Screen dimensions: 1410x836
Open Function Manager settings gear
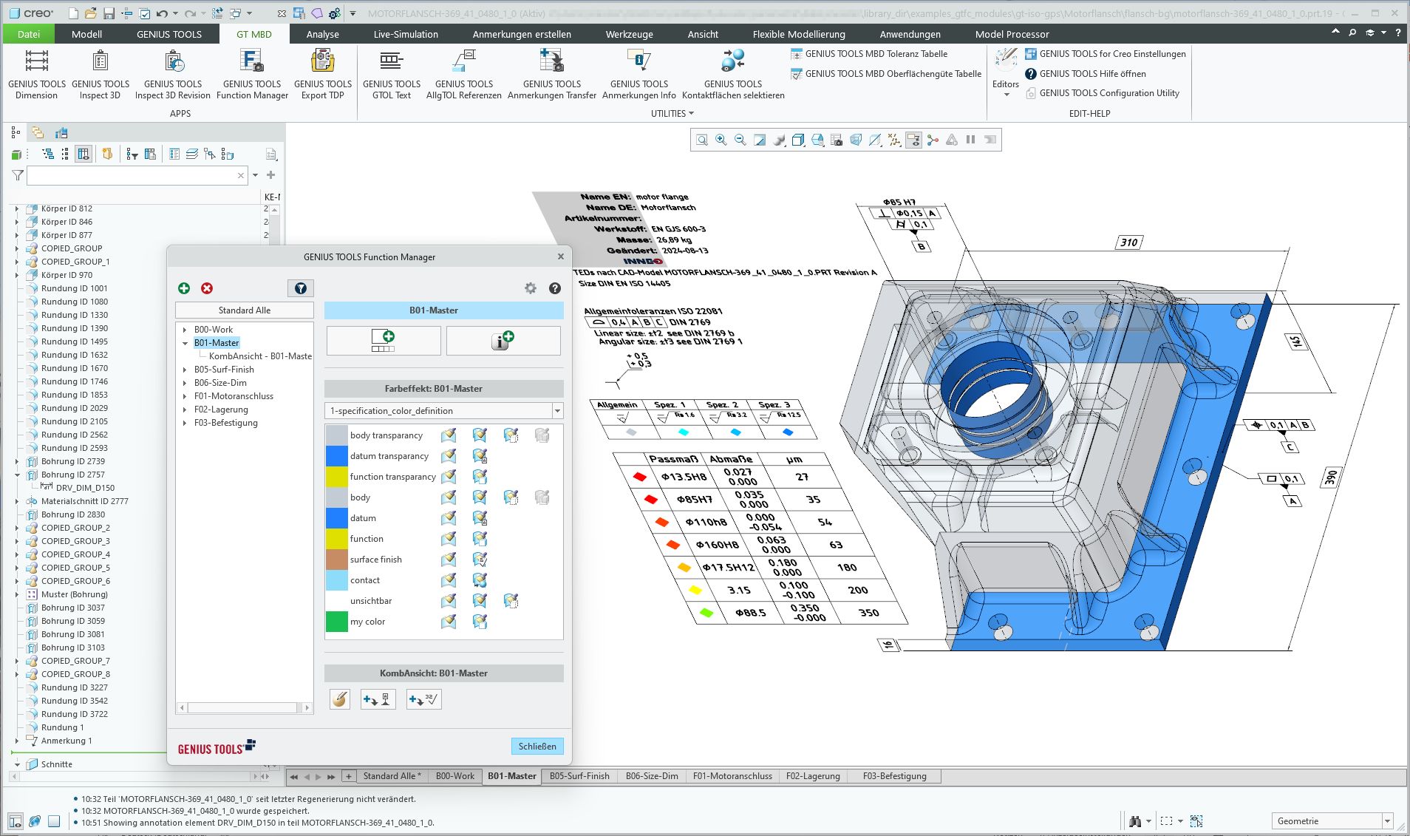[531, 288]
